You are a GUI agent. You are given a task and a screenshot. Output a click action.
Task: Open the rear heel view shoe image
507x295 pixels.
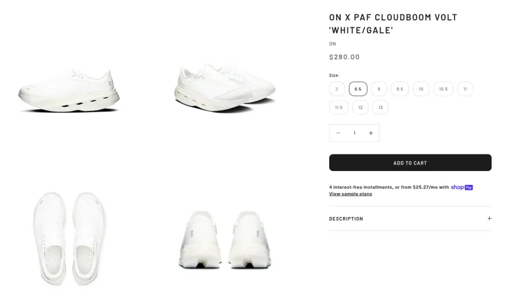coord(225,240)
